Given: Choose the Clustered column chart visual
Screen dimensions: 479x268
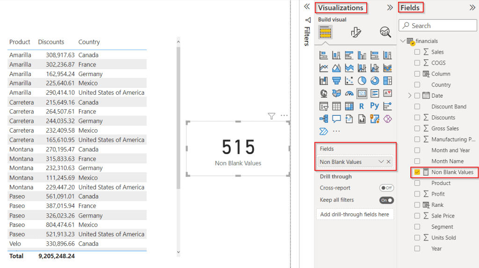Looking at the screenshot, I should [x=362, y=55].
